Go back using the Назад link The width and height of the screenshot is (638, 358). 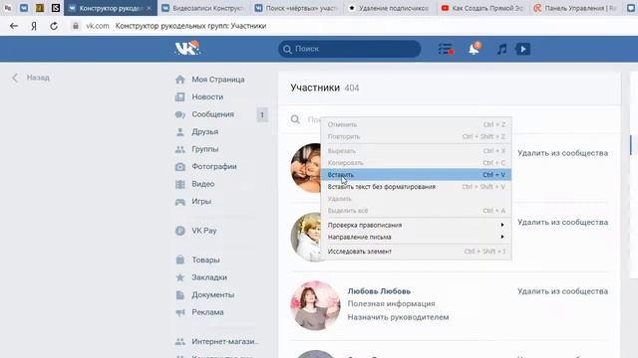coord(31,78)
